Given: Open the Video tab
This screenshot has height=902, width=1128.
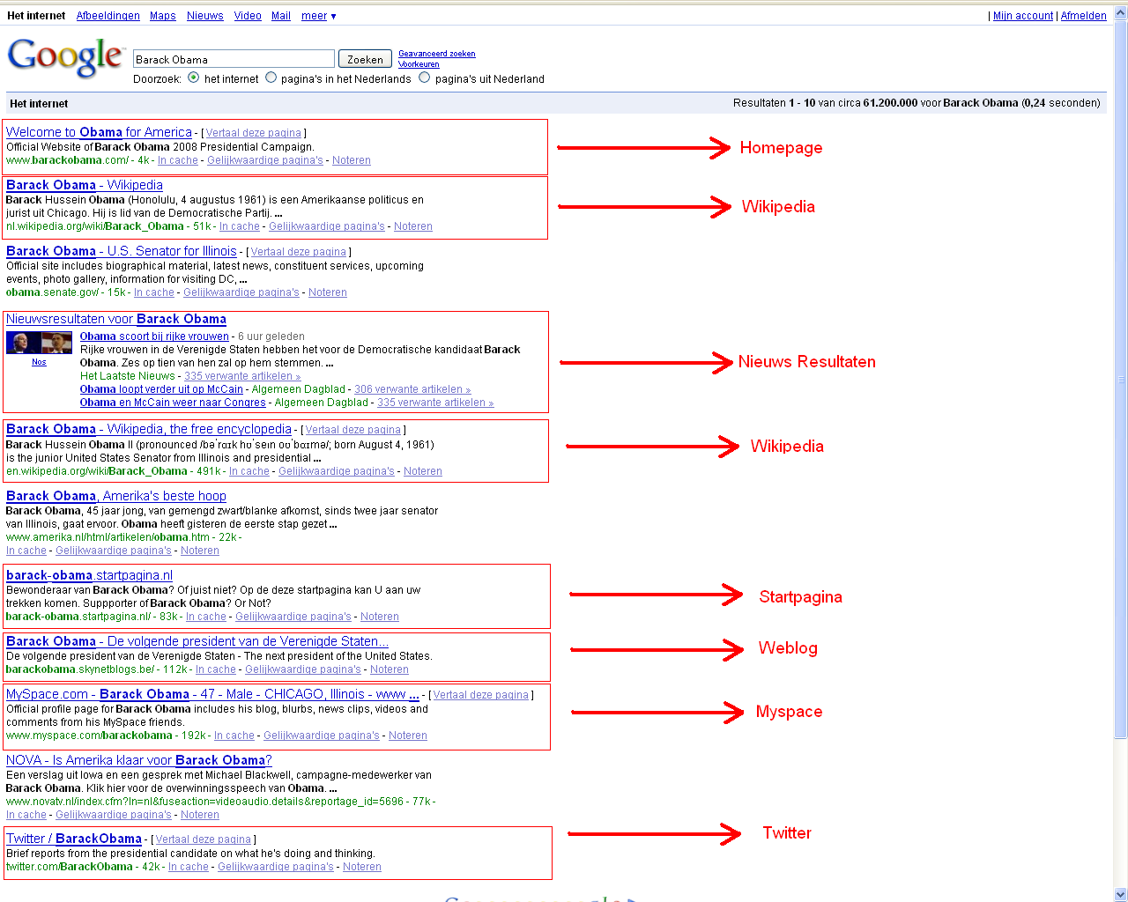Looking at the screenshot, I should 248,16.
